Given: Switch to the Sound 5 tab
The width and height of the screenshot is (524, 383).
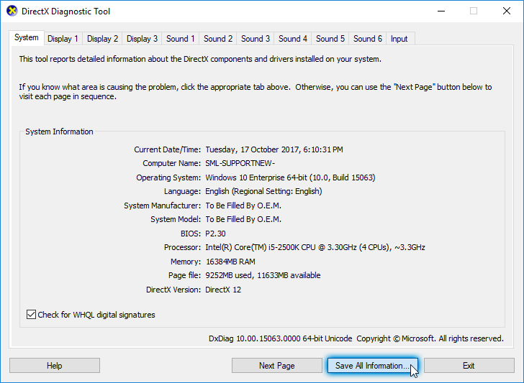Looking at the screenshot, I should coord(330,39).
